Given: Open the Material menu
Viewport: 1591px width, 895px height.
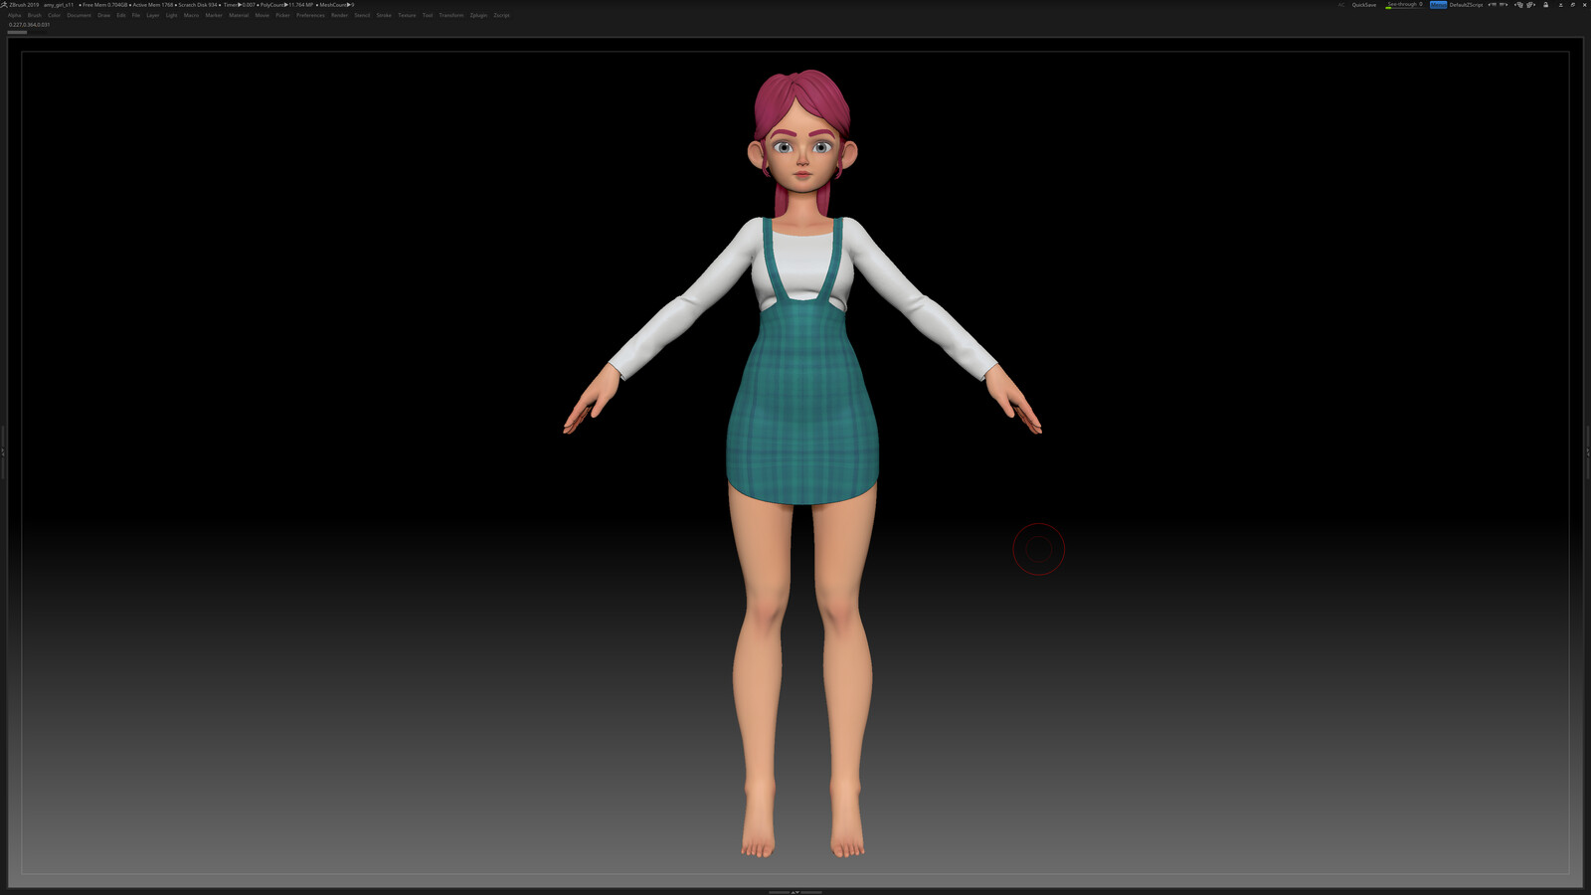Looking at the screenshot, I should click(239, 15).
